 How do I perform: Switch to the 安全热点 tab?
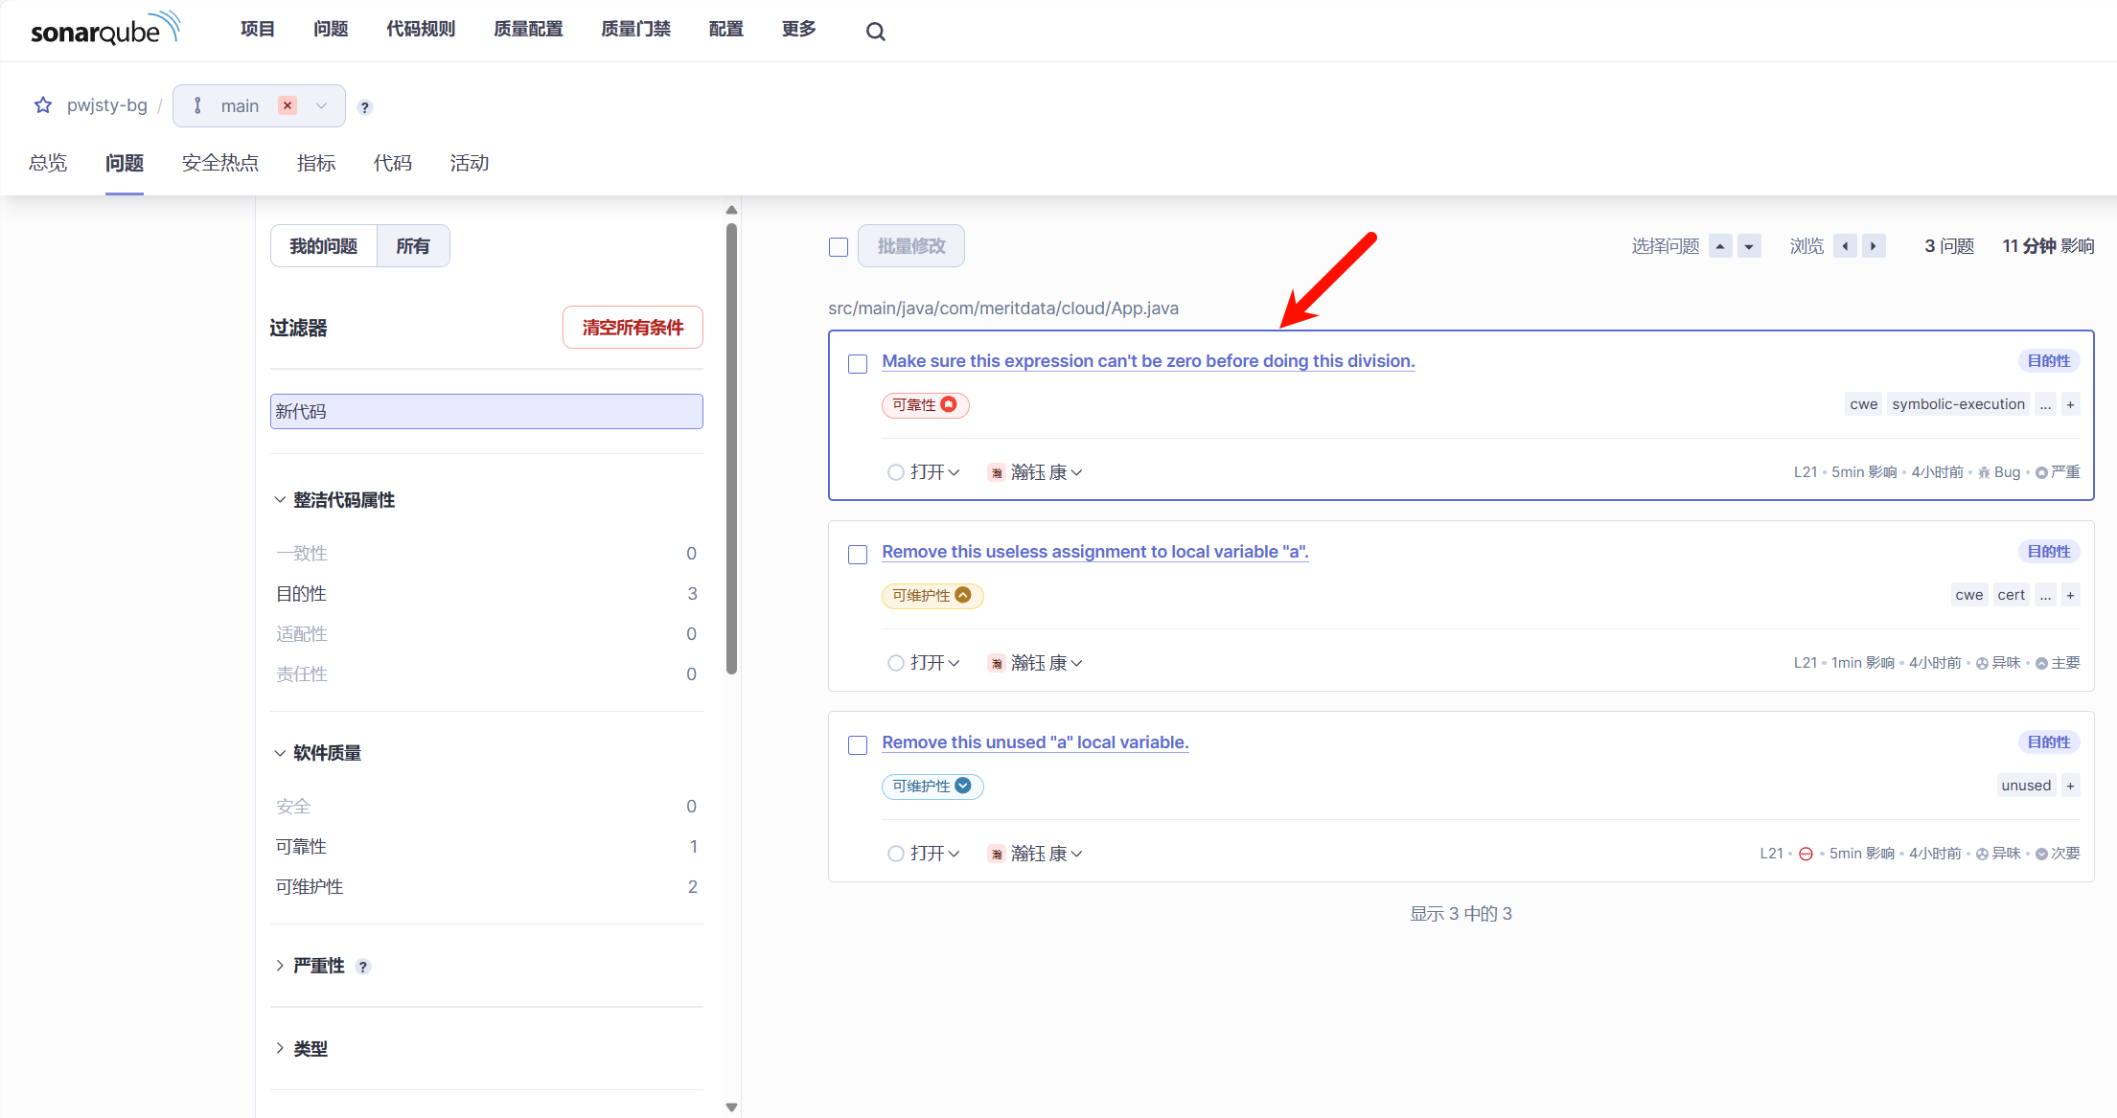coord(220,163)
